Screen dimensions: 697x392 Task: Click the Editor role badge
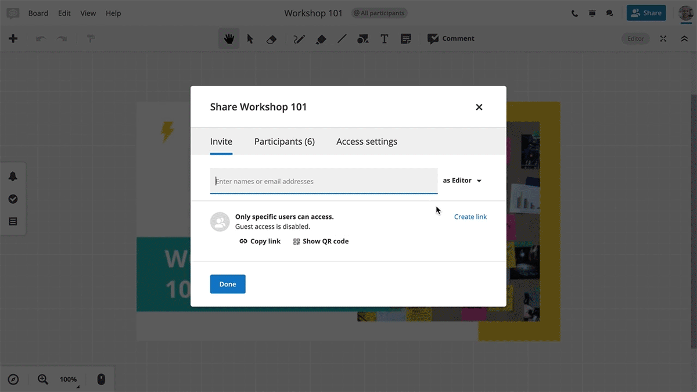pos(635,38)
